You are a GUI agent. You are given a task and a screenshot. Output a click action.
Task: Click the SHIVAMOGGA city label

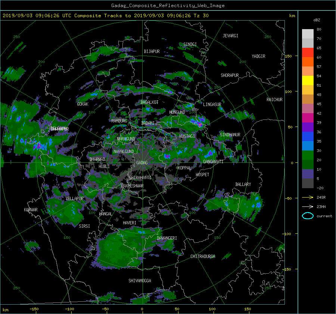pos(140,280)
